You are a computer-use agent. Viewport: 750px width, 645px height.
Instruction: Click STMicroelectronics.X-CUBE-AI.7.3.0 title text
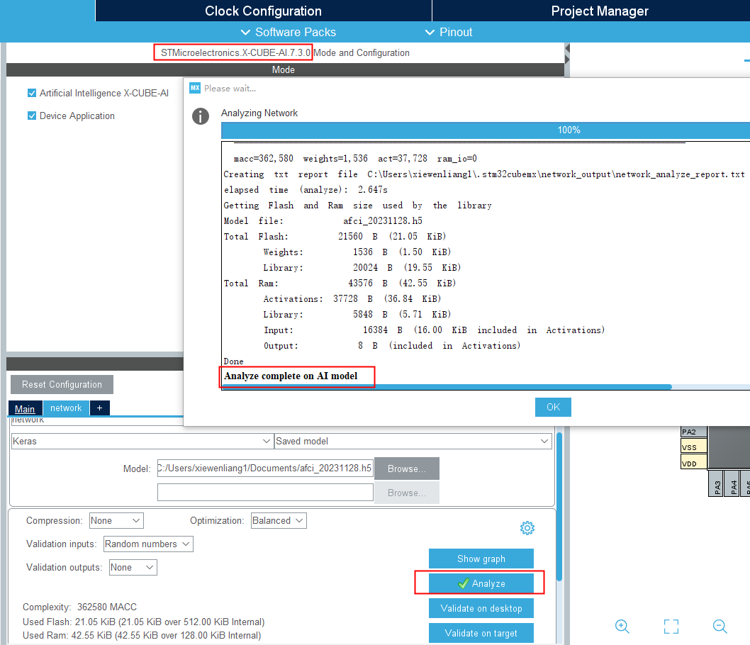point(235,52)
